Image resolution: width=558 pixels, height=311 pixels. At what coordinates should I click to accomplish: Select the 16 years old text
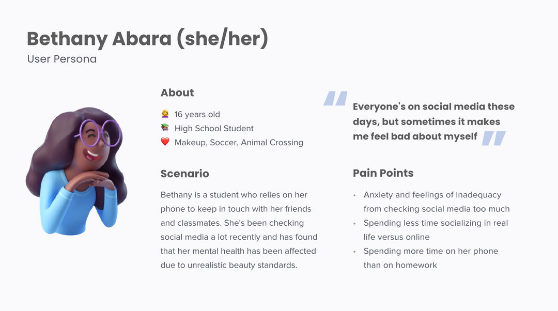pyautogui.click(x=197, y=114)
